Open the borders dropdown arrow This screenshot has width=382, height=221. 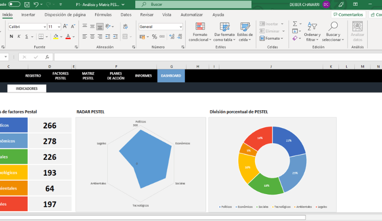tap(47, 37)
